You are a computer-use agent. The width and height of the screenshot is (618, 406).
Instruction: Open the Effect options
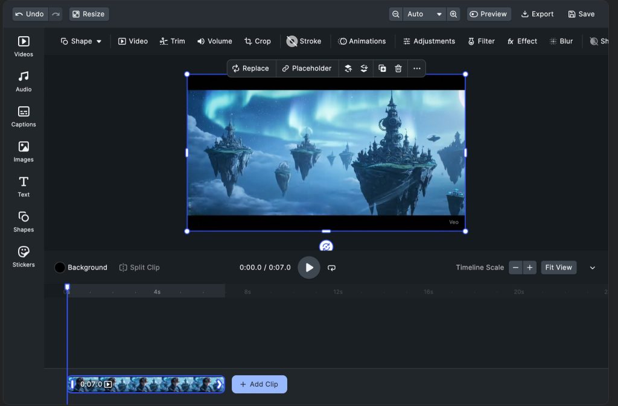(x=522, y=42)
